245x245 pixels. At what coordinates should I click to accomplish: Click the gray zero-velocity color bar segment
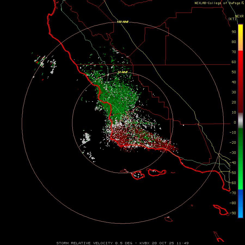pyautogui.click(x=240, y=121)
